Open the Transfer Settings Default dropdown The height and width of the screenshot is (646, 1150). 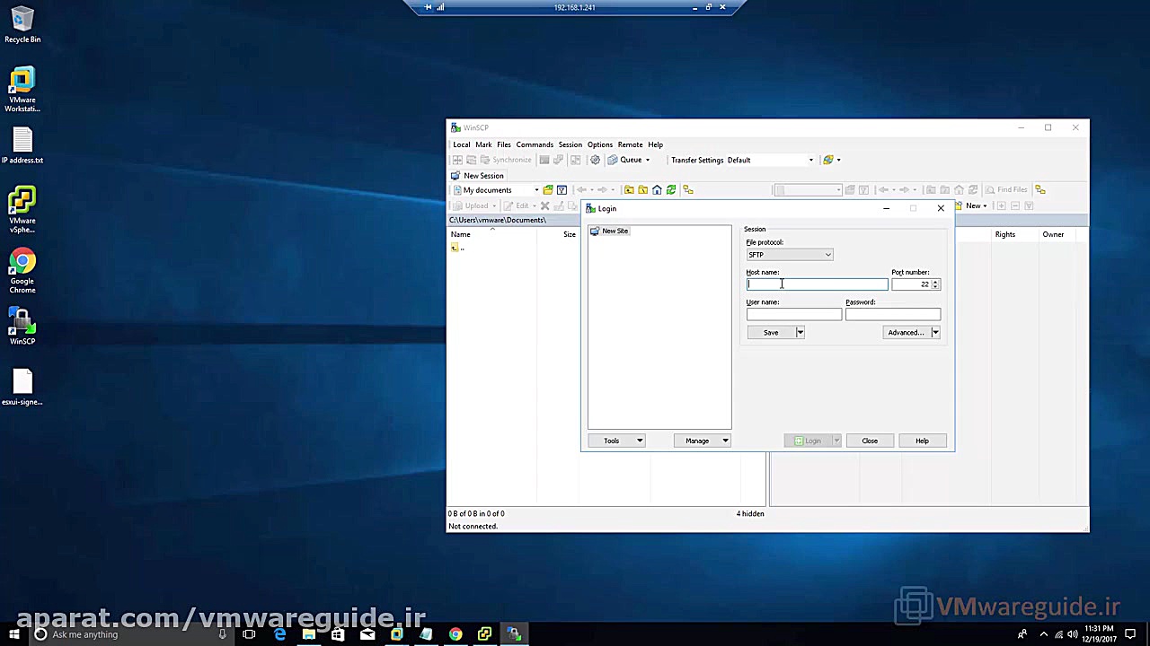coord(809,160)
